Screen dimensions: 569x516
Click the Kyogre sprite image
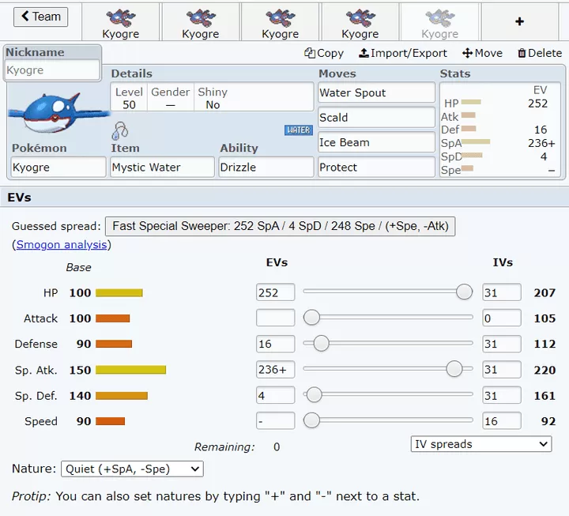point(58,112)
